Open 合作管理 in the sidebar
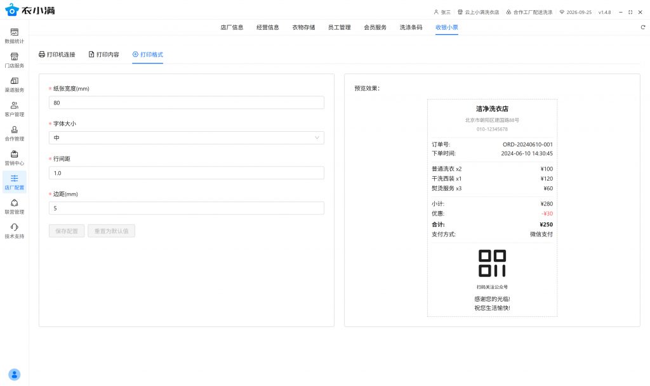650x386 pixels. coord(14,133)
